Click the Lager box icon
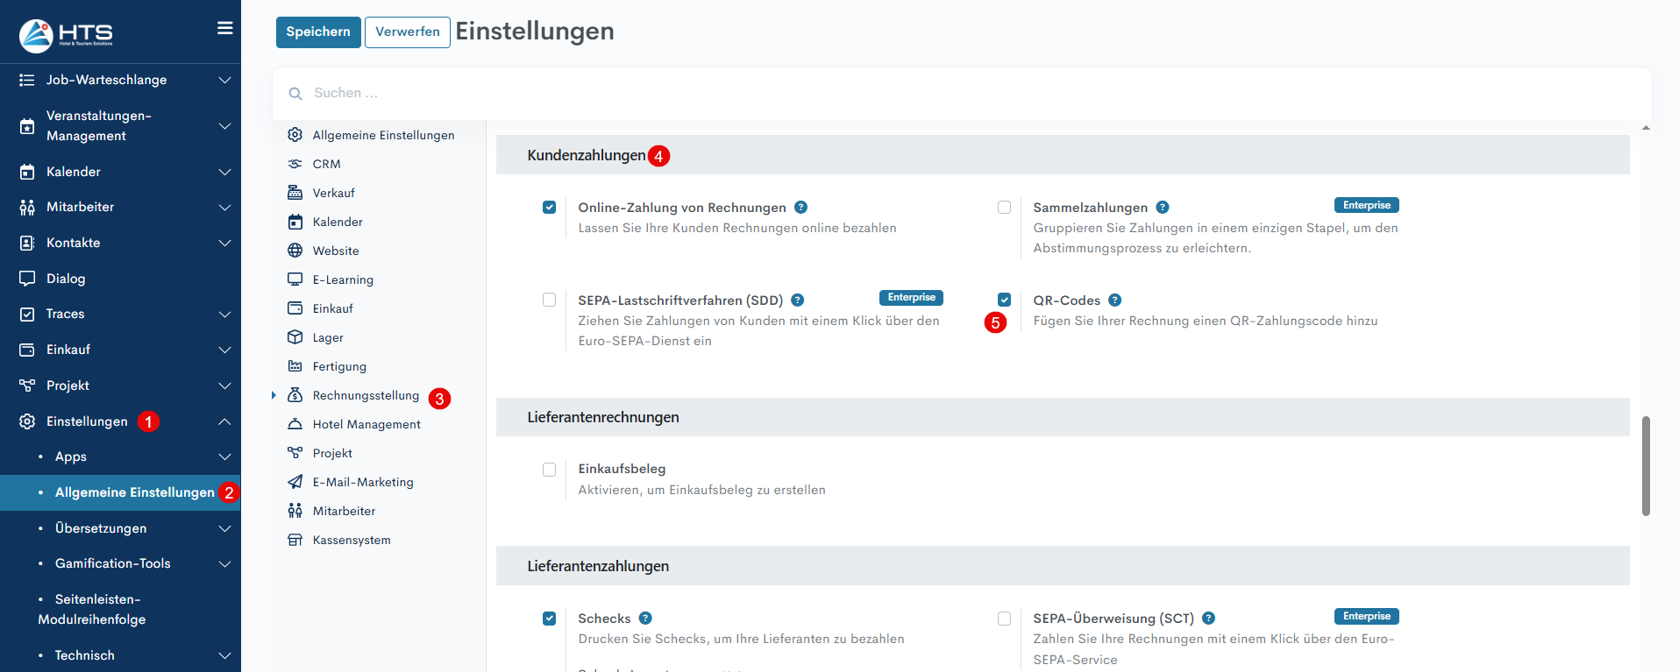 pyautogui.click(x=295, y=337)
